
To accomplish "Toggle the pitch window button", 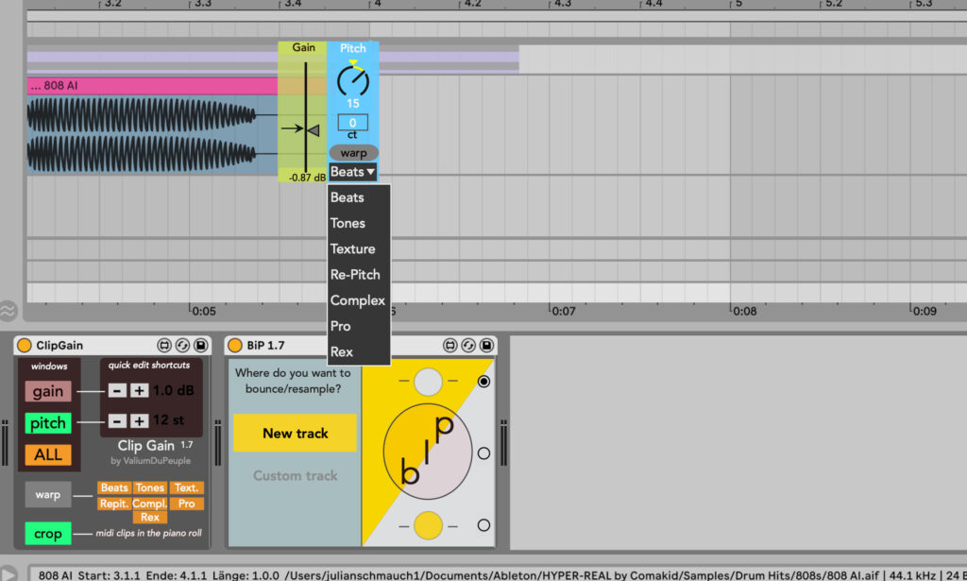I will click(x=48, y=423).
